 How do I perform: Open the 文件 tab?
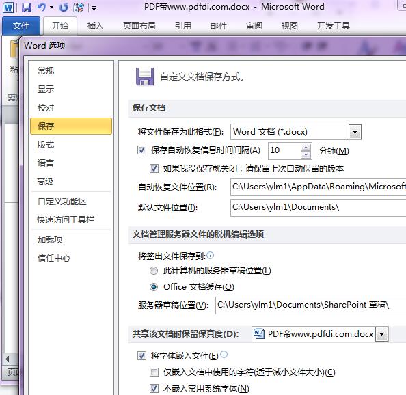tap(21, 25)
